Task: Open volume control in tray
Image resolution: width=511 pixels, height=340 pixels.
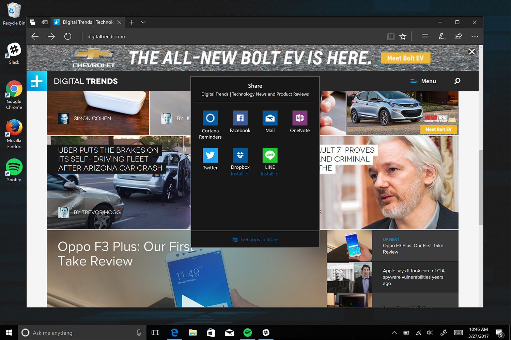Action: [x=430, y=333]
